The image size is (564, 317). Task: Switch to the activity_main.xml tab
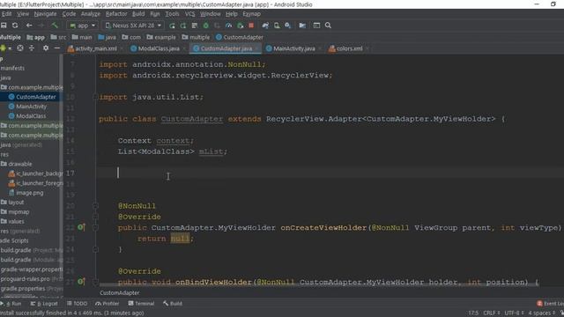pos(95,48)
